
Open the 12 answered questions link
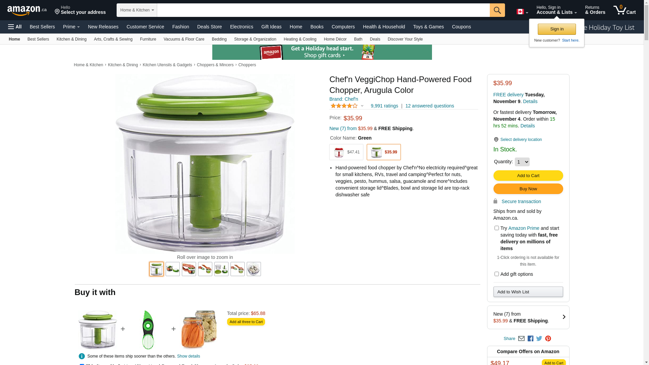(x=429, y=106)
